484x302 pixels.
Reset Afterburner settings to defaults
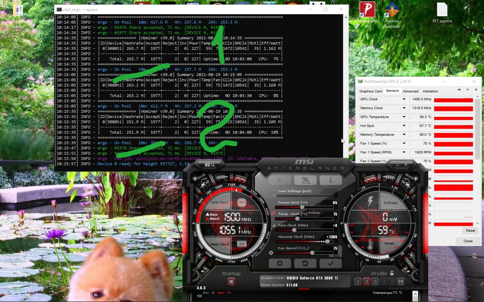point(305,263)
